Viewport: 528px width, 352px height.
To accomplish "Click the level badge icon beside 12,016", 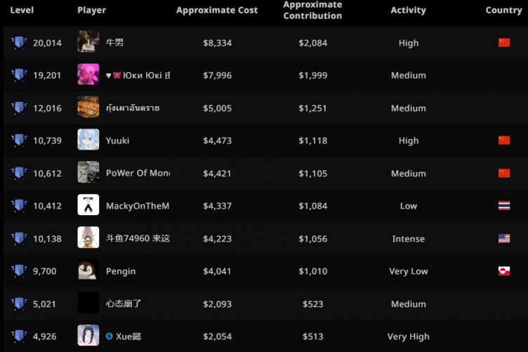I will [x=19, y=108].
